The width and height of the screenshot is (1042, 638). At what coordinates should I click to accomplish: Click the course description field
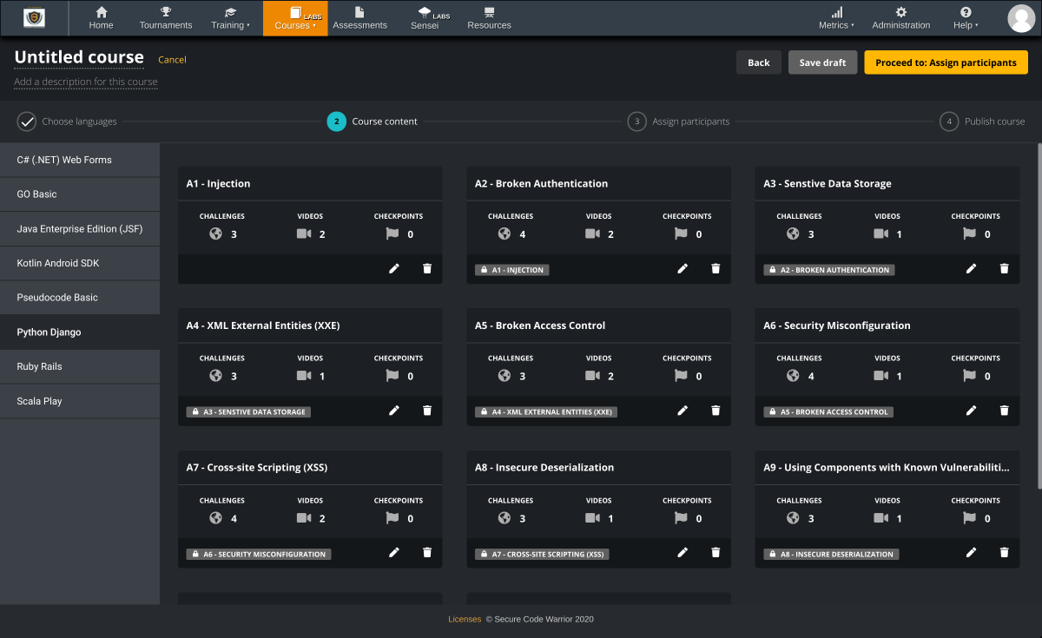point(85,82)
